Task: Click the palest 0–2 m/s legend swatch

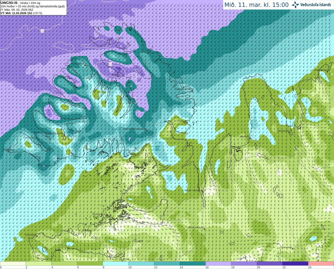Action: (13, 264)
